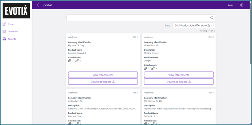Click into the records search field
The height and width of the screenshot is (125, 252).
(x=137, y=18)
